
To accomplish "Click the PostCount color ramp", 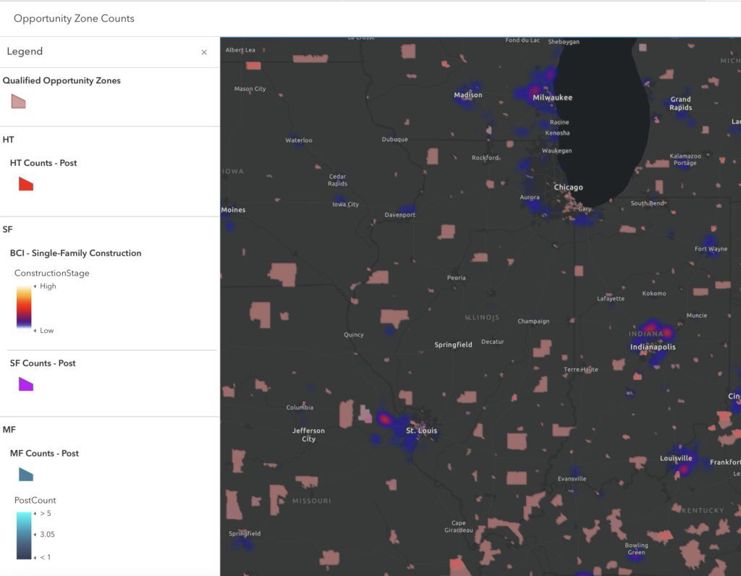I will [24, 535].
